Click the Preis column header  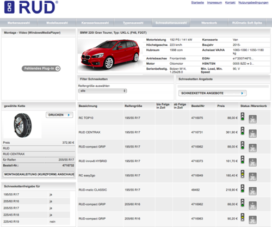coord(221,106)
